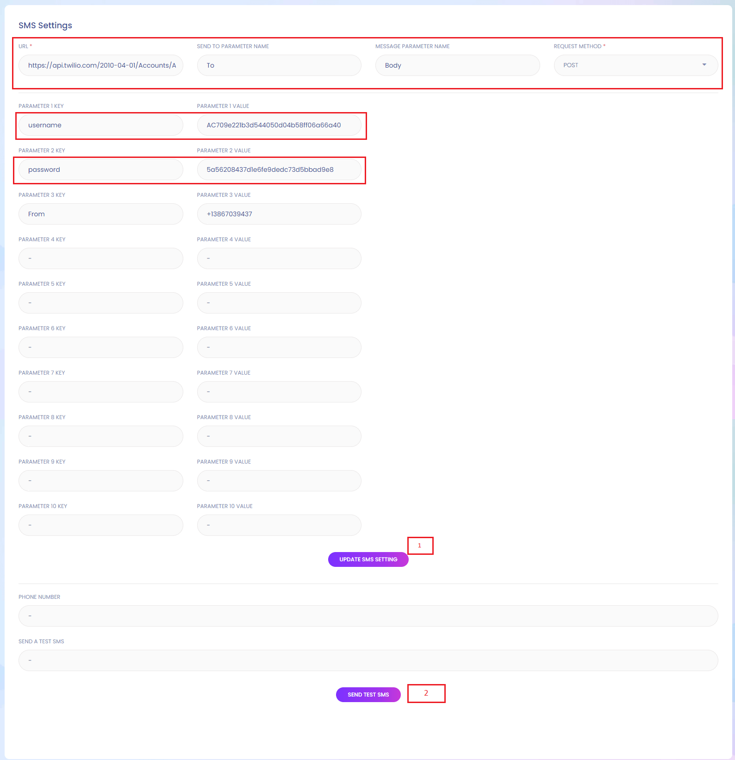Focus the Parameter 10 Value field
Screen dimensions: 735x760
click(279, 525)
